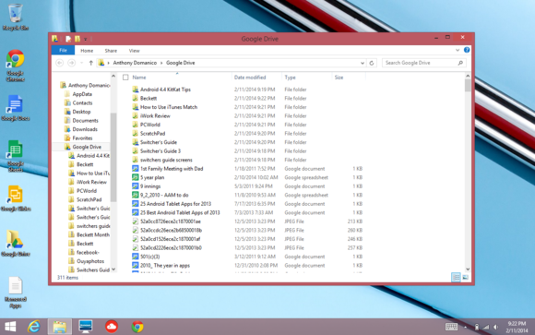The width and height of the screenshot is (535, 335).
Task: Select the How to Use iTunes Match folder
Action: pos(169,107)
